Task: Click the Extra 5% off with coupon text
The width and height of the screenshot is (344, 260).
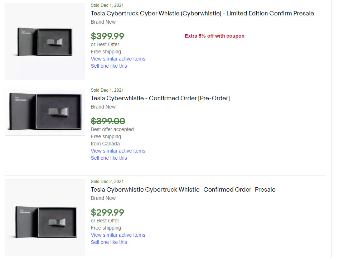Action: coord(214,36)
